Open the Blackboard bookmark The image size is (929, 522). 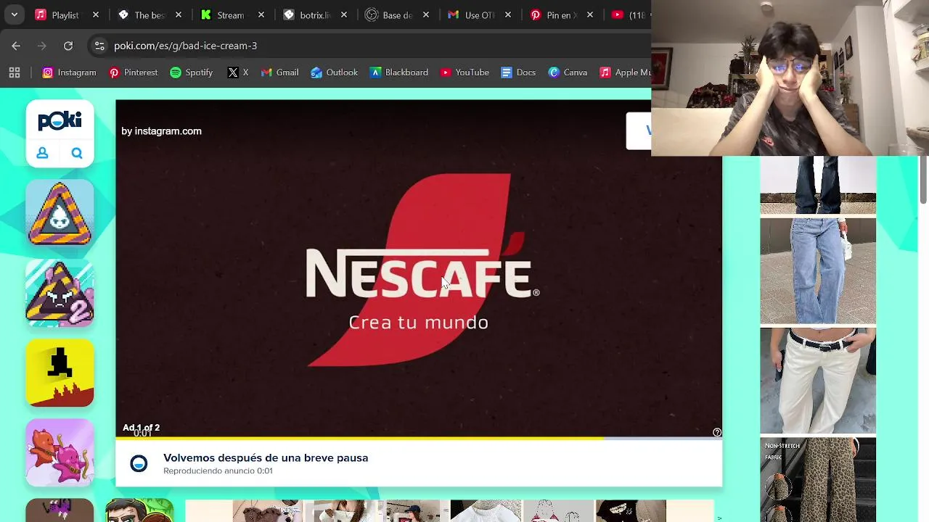(399, 72)
